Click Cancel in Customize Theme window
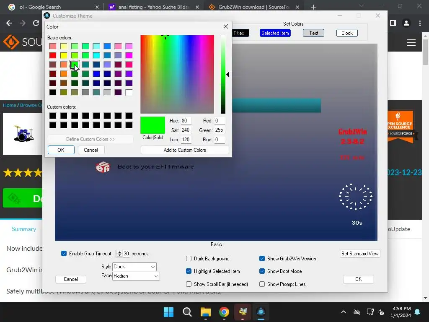This screenshot has width=429, height=322. coord(70,279)
